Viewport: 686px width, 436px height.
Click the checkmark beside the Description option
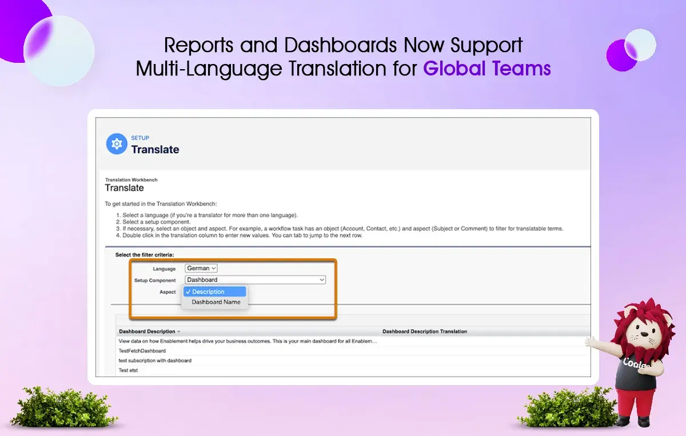tap(188, 291)
